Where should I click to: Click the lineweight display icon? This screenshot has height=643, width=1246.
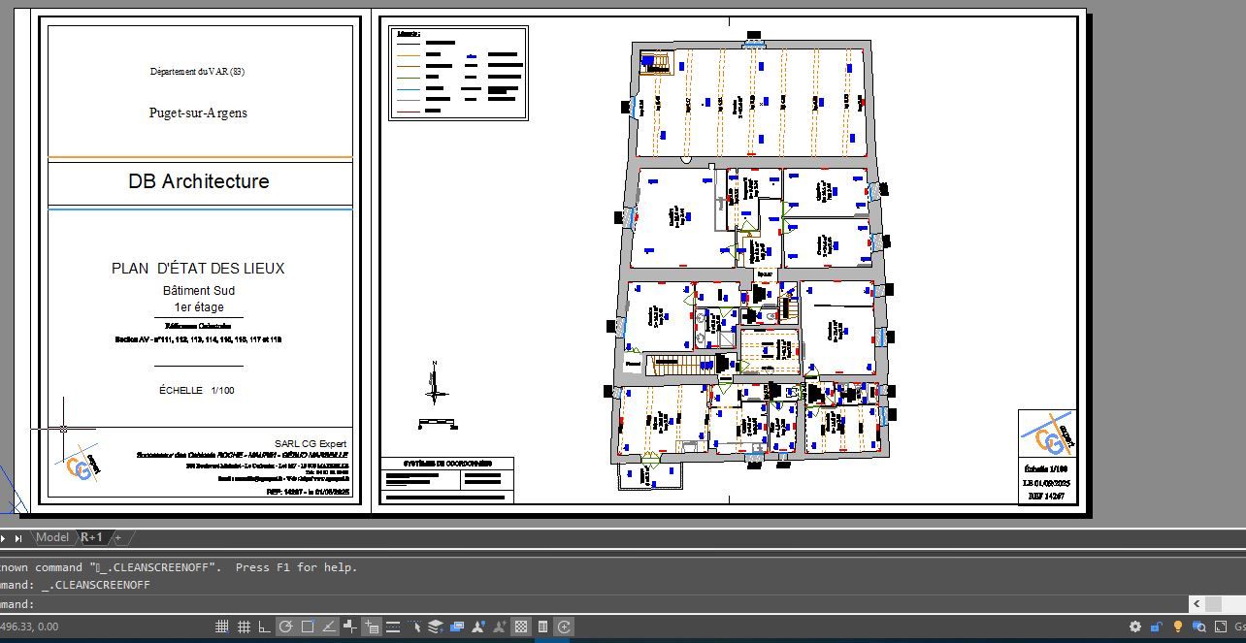393,627
